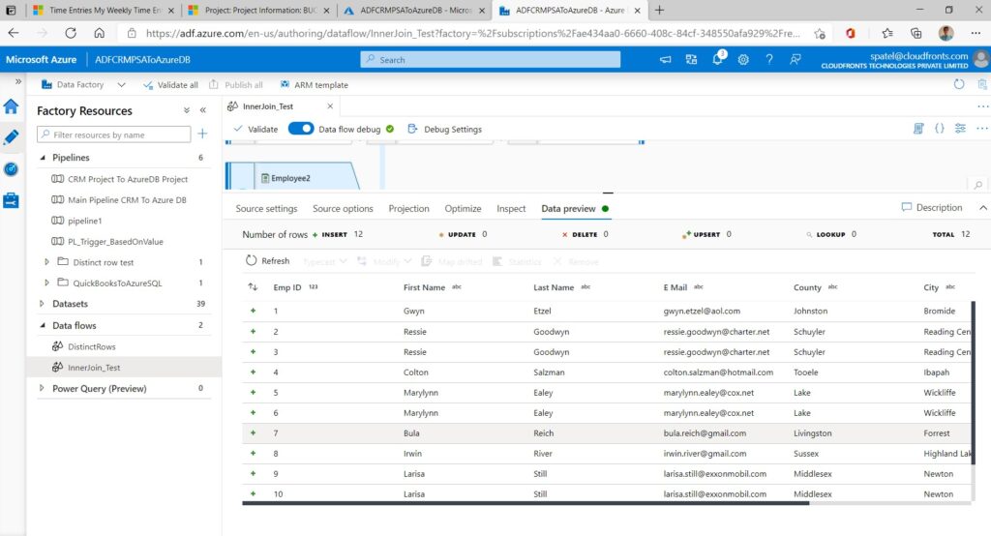Open the help question mark icon

coord(769,59)
